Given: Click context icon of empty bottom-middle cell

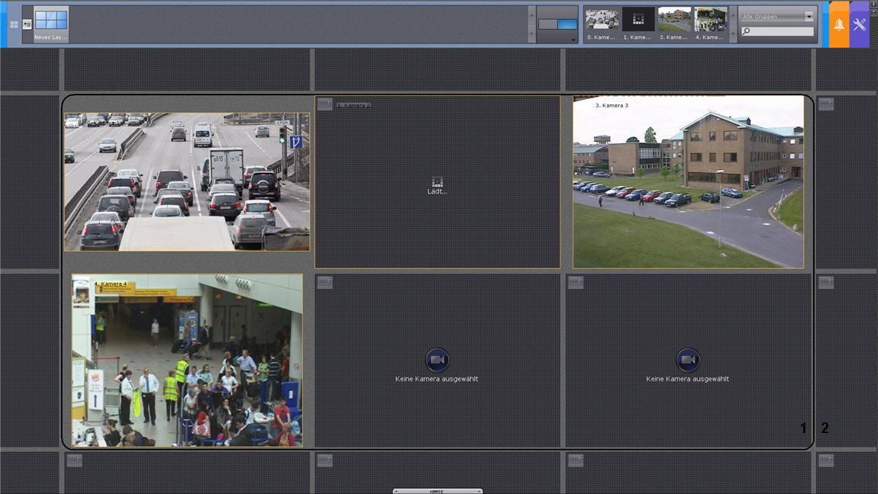Looking at the screenshot, I should point(324,283).
